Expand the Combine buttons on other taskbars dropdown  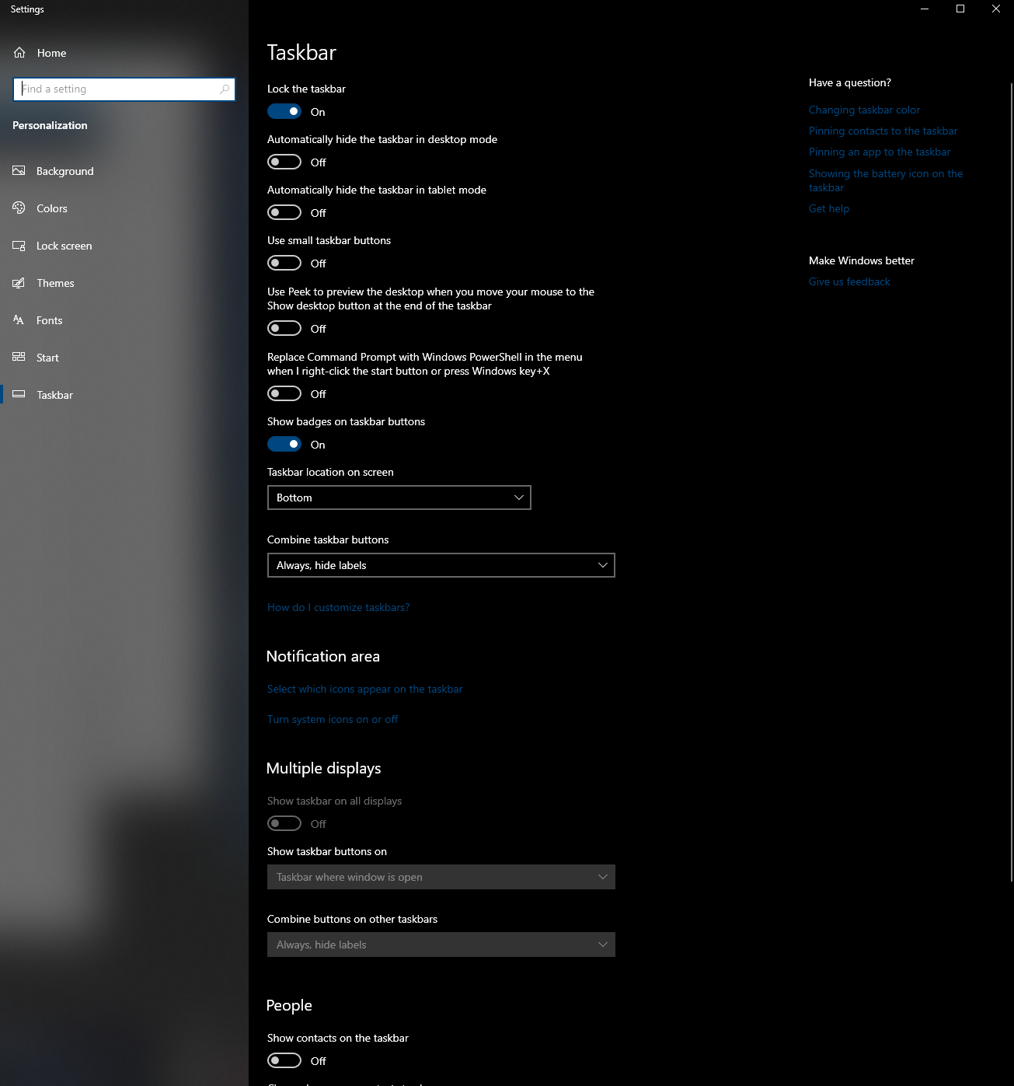441,944
